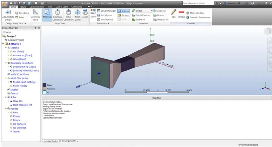Screen dimensions: 272x147
Task: Click the Glass legend color swatch
Action: 44,85
